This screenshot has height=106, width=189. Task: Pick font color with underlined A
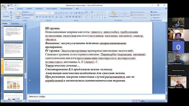point(61,17)
